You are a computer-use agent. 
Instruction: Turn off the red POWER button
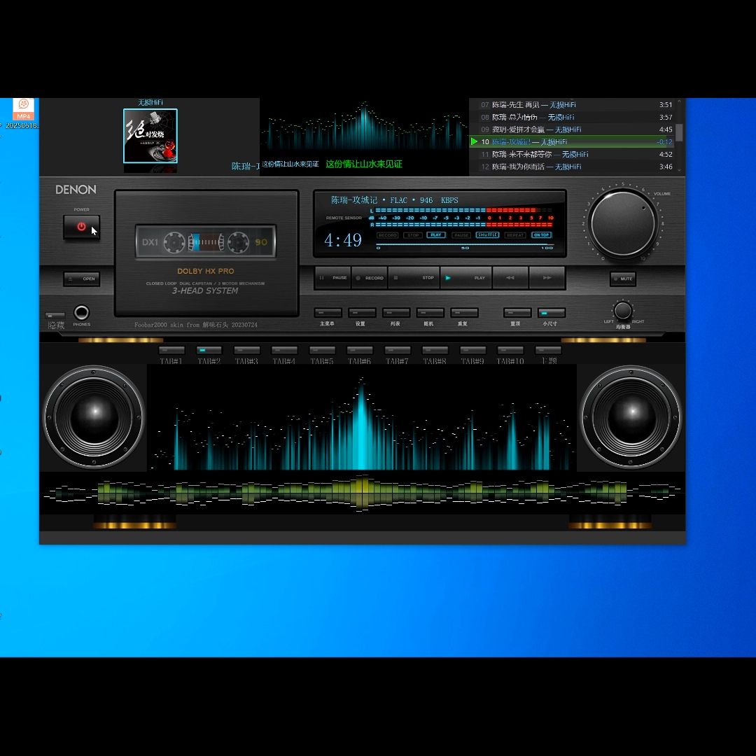(81, 227)
